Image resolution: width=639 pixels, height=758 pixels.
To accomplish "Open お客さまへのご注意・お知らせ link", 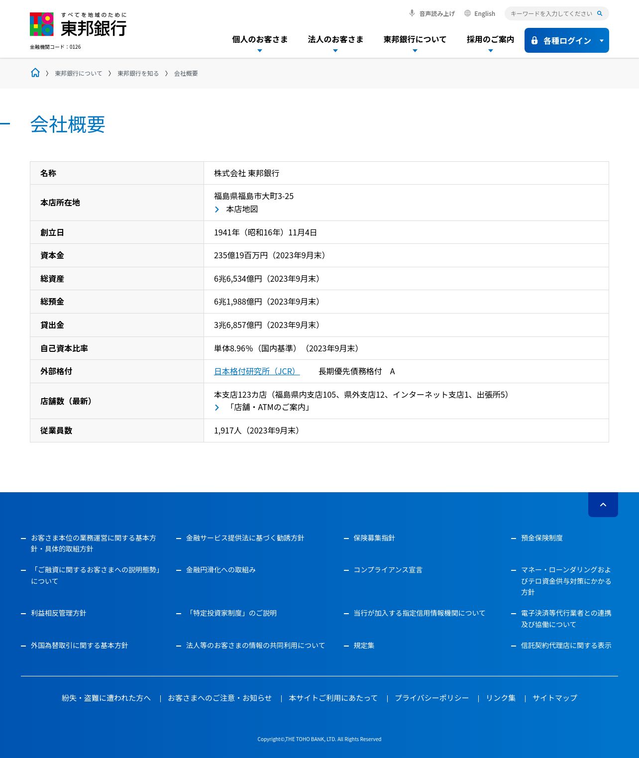I will tap(220, 698).
